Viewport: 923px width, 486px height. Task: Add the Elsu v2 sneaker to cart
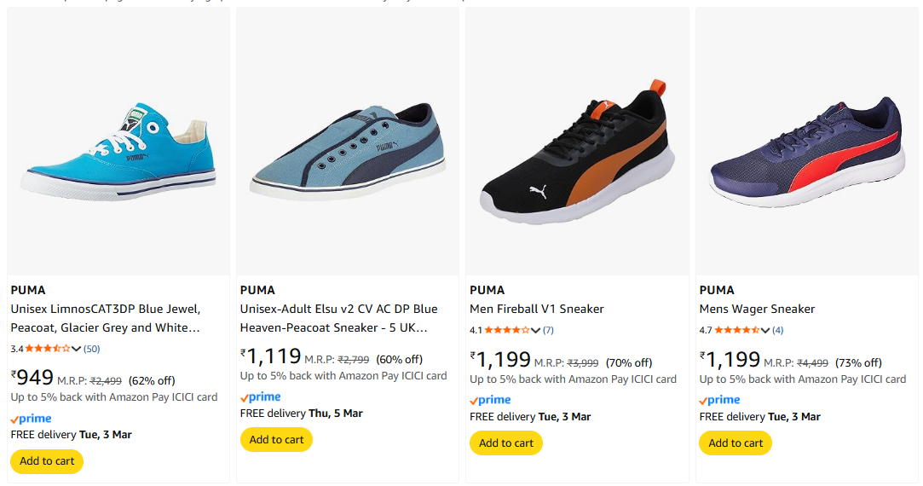pos(276,440)
